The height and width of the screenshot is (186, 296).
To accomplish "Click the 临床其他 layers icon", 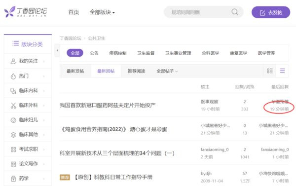I will point(13,135).
